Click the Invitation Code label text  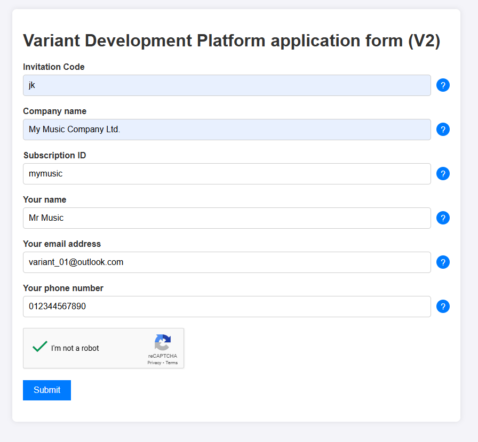tap(54, 67)
